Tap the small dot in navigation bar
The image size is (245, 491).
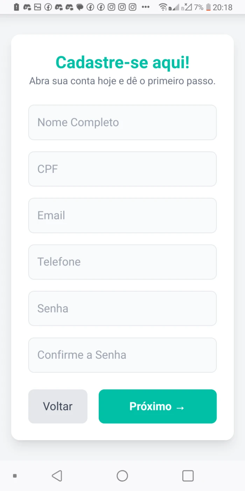(x=15, y=476)
